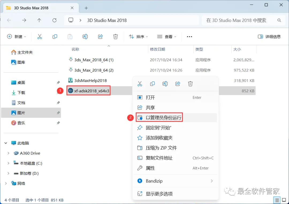This screenshot has height=204, width=289.
Task: Select the file 3ds_Max_2018_64 (2)
Action: point(94,70)
